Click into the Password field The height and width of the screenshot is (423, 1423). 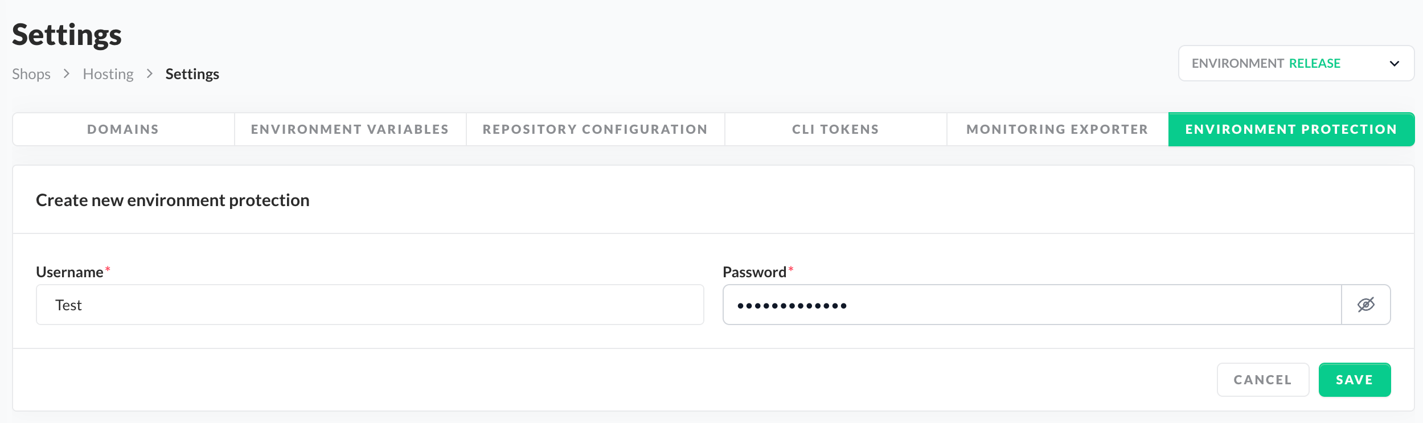[1031, 305]
